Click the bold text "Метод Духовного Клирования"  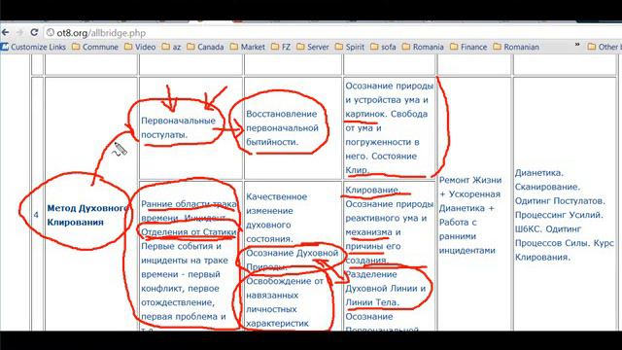(87, 215)
